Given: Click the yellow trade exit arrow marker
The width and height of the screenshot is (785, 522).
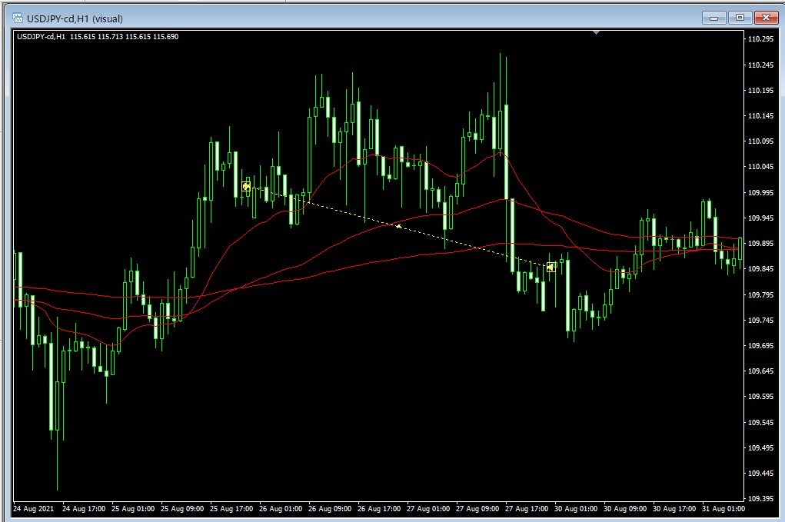Looking at the screenshot, I should click(550, 267).
